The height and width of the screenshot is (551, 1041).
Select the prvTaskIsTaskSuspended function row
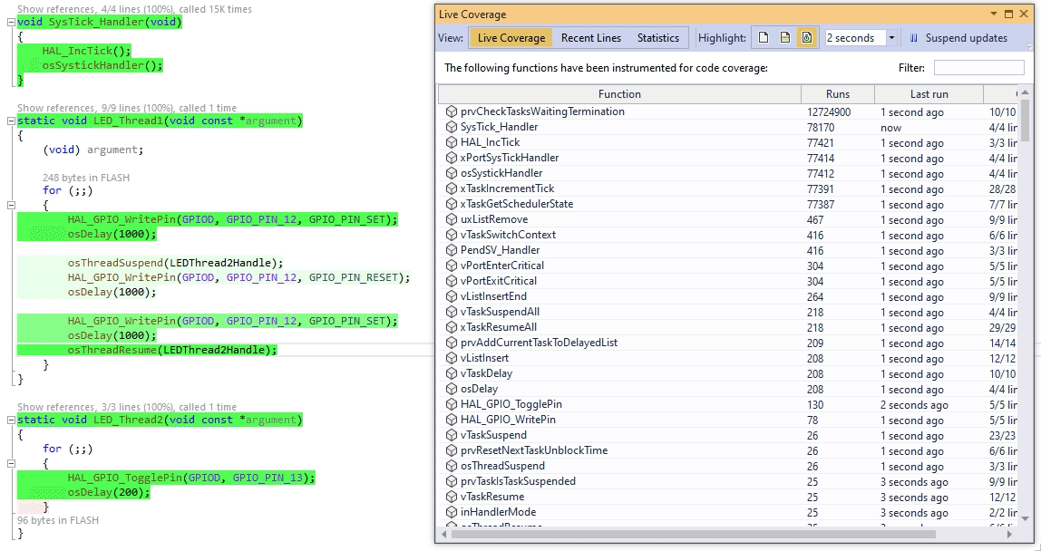[727, 481]
